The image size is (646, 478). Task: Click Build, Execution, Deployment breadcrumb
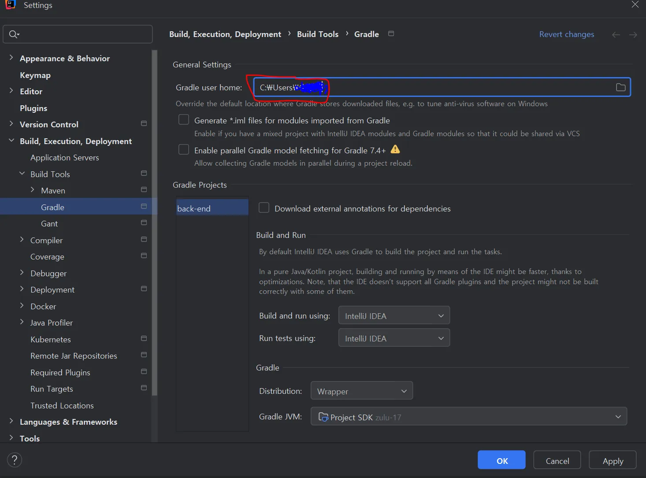click(x=225, y=34)
